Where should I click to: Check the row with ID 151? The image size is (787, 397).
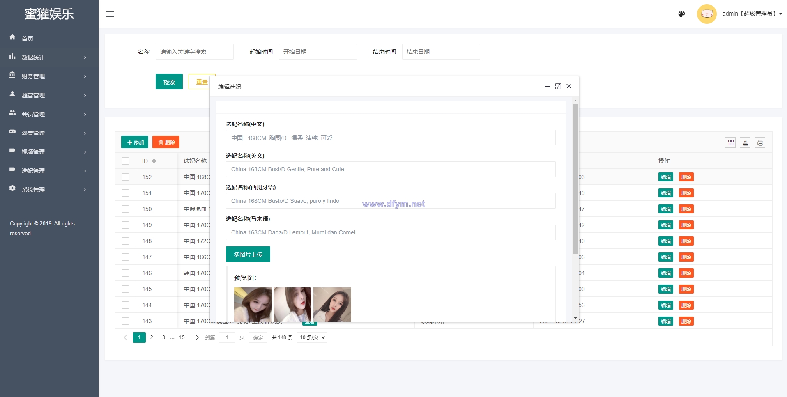pyautogui.click(x=125, y=193)
